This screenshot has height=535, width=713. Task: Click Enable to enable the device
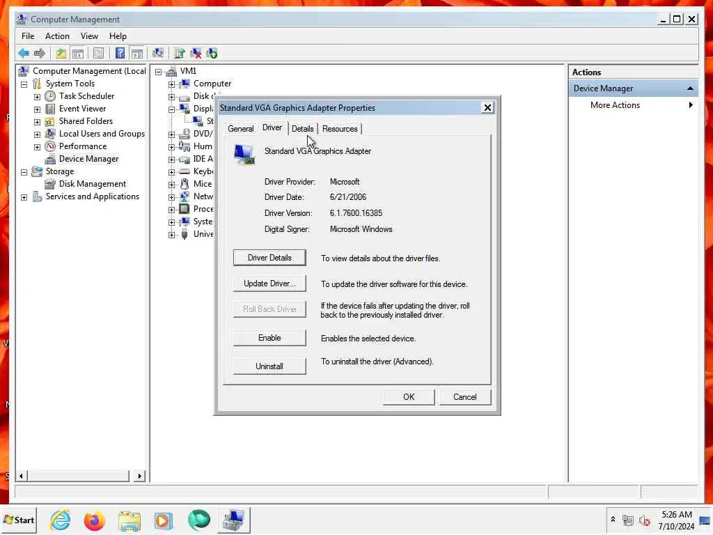(x=269, y=338)
